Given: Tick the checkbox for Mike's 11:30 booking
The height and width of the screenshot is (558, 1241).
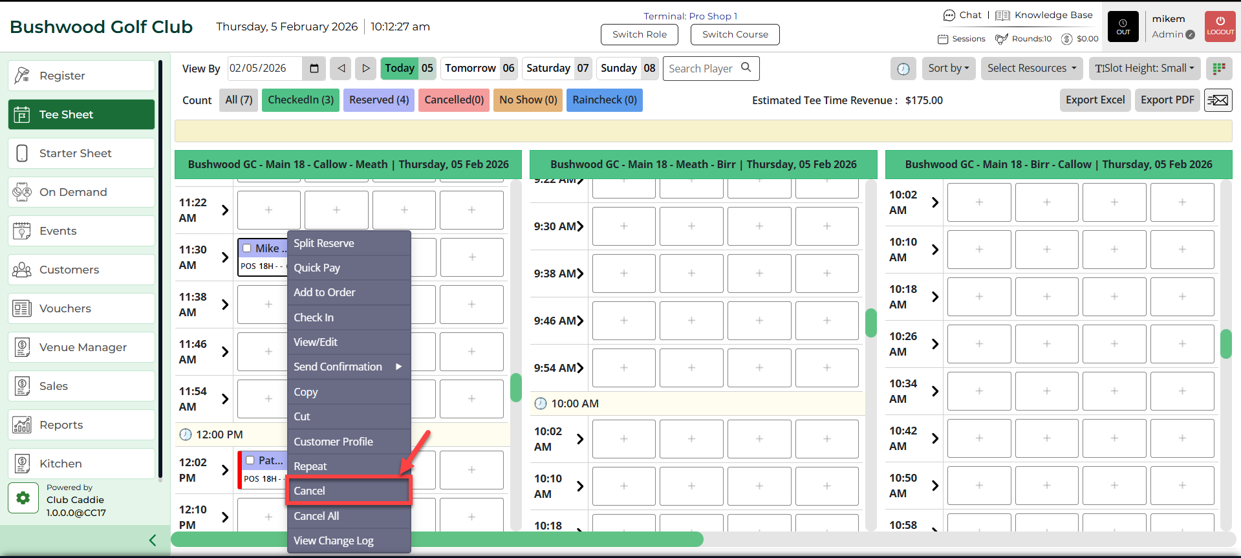Looking at the screenshot, I should pyautogui.click(x=247, y=248).
